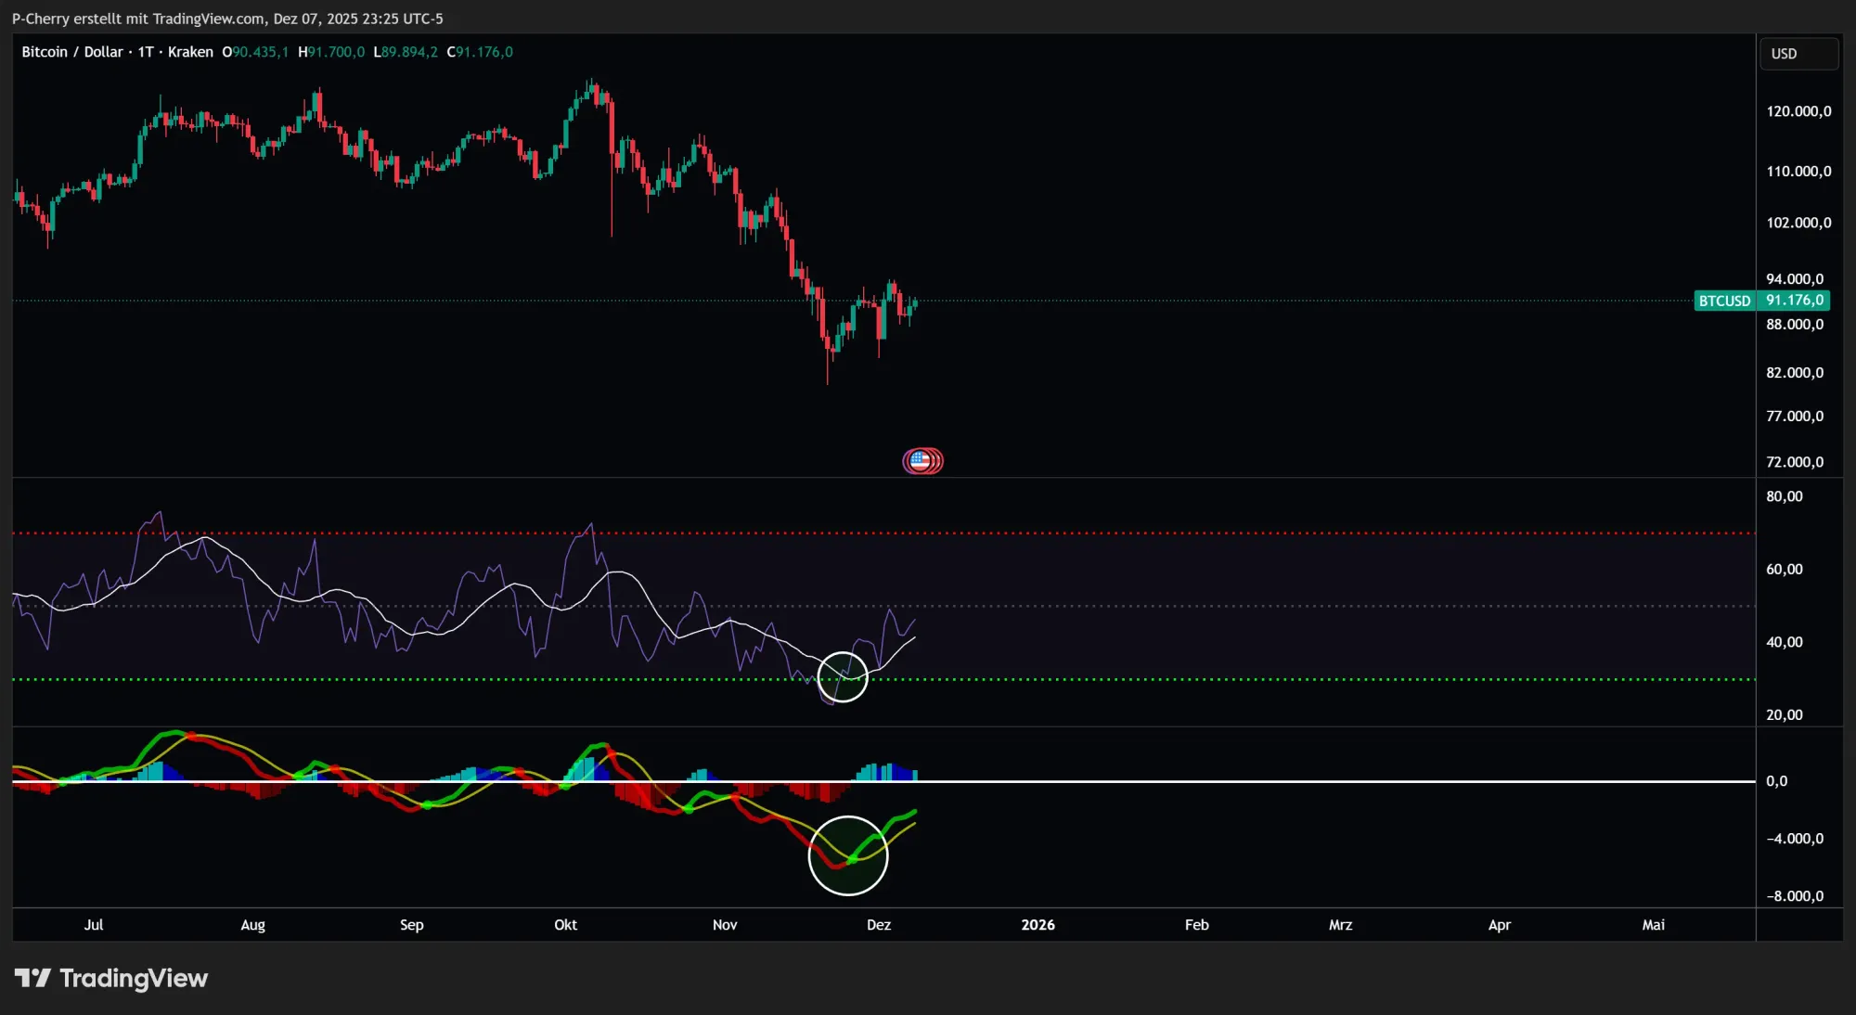1856x1015 pixels.
Task: Click the TradingView logo
Action: (111, 978)
